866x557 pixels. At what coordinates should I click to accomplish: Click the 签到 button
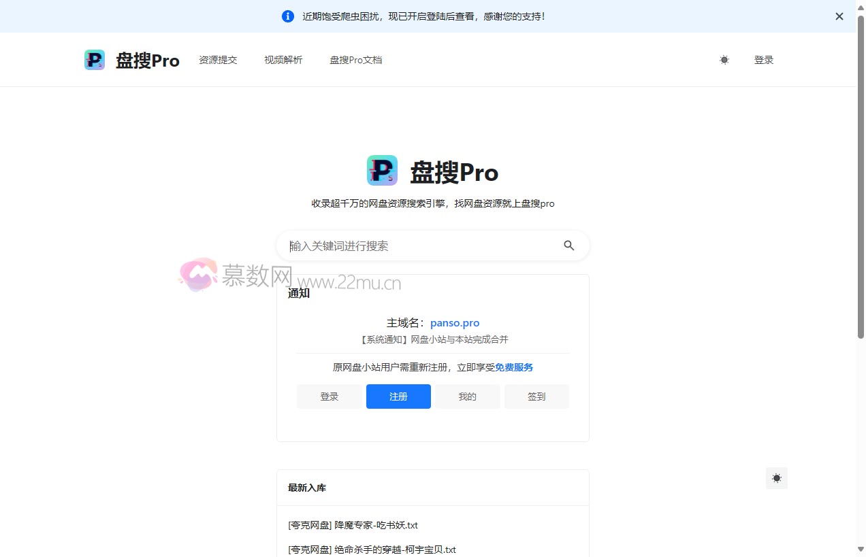point(536,396)
